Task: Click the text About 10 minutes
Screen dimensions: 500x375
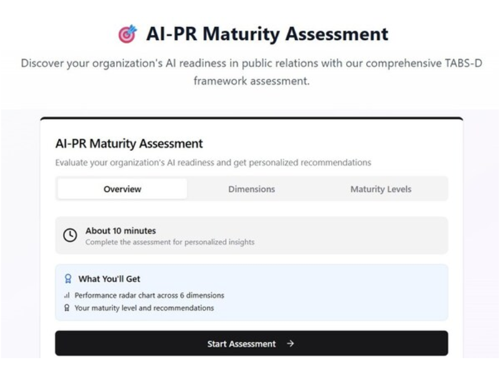Action: tap(121, 231)
